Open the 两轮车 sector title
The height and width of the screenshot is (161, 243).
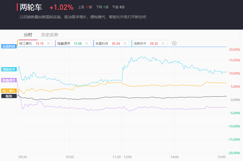[x=31, y=7]
